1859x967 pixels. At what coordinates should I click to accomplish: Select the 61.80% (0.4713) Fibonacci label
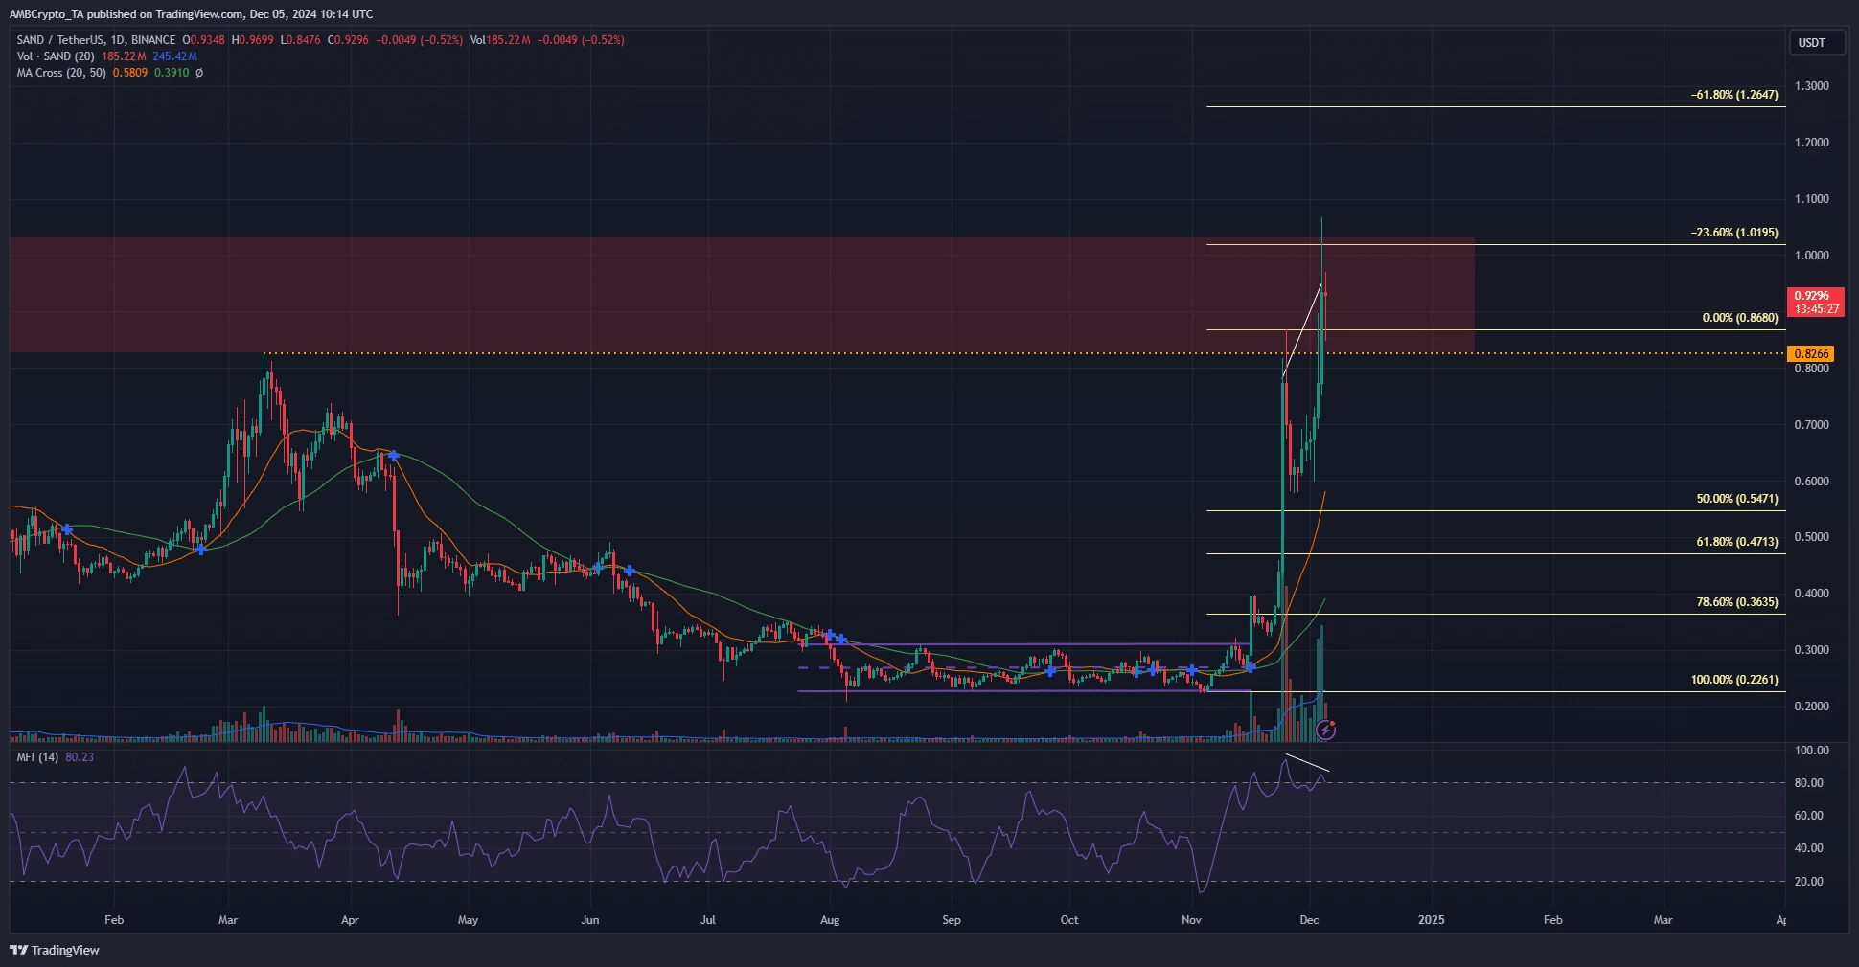(1737, 542)
